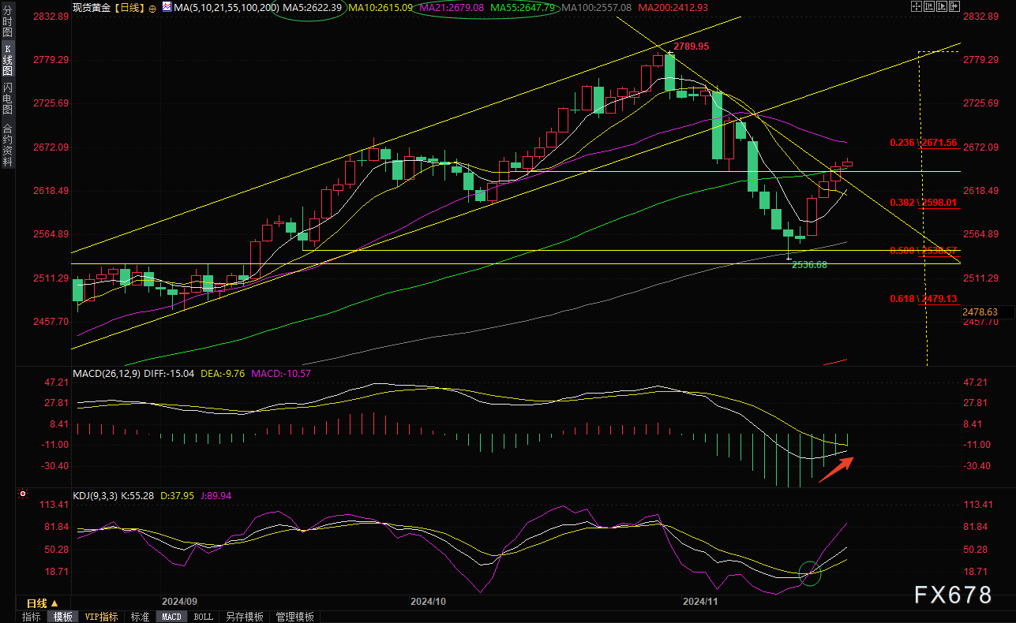The width and height of the screenshot is (1016, 623).
Task: Switch to the MACD template
Action: pyautogui.click(x=171, y=617)
